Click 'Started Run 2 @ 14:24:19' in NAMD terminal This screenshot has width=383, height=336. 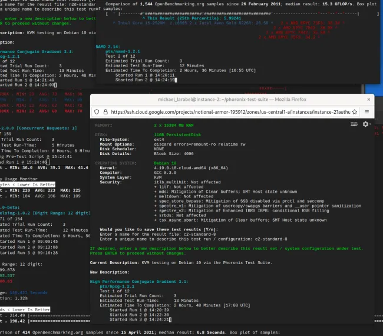tap(145, 80)
